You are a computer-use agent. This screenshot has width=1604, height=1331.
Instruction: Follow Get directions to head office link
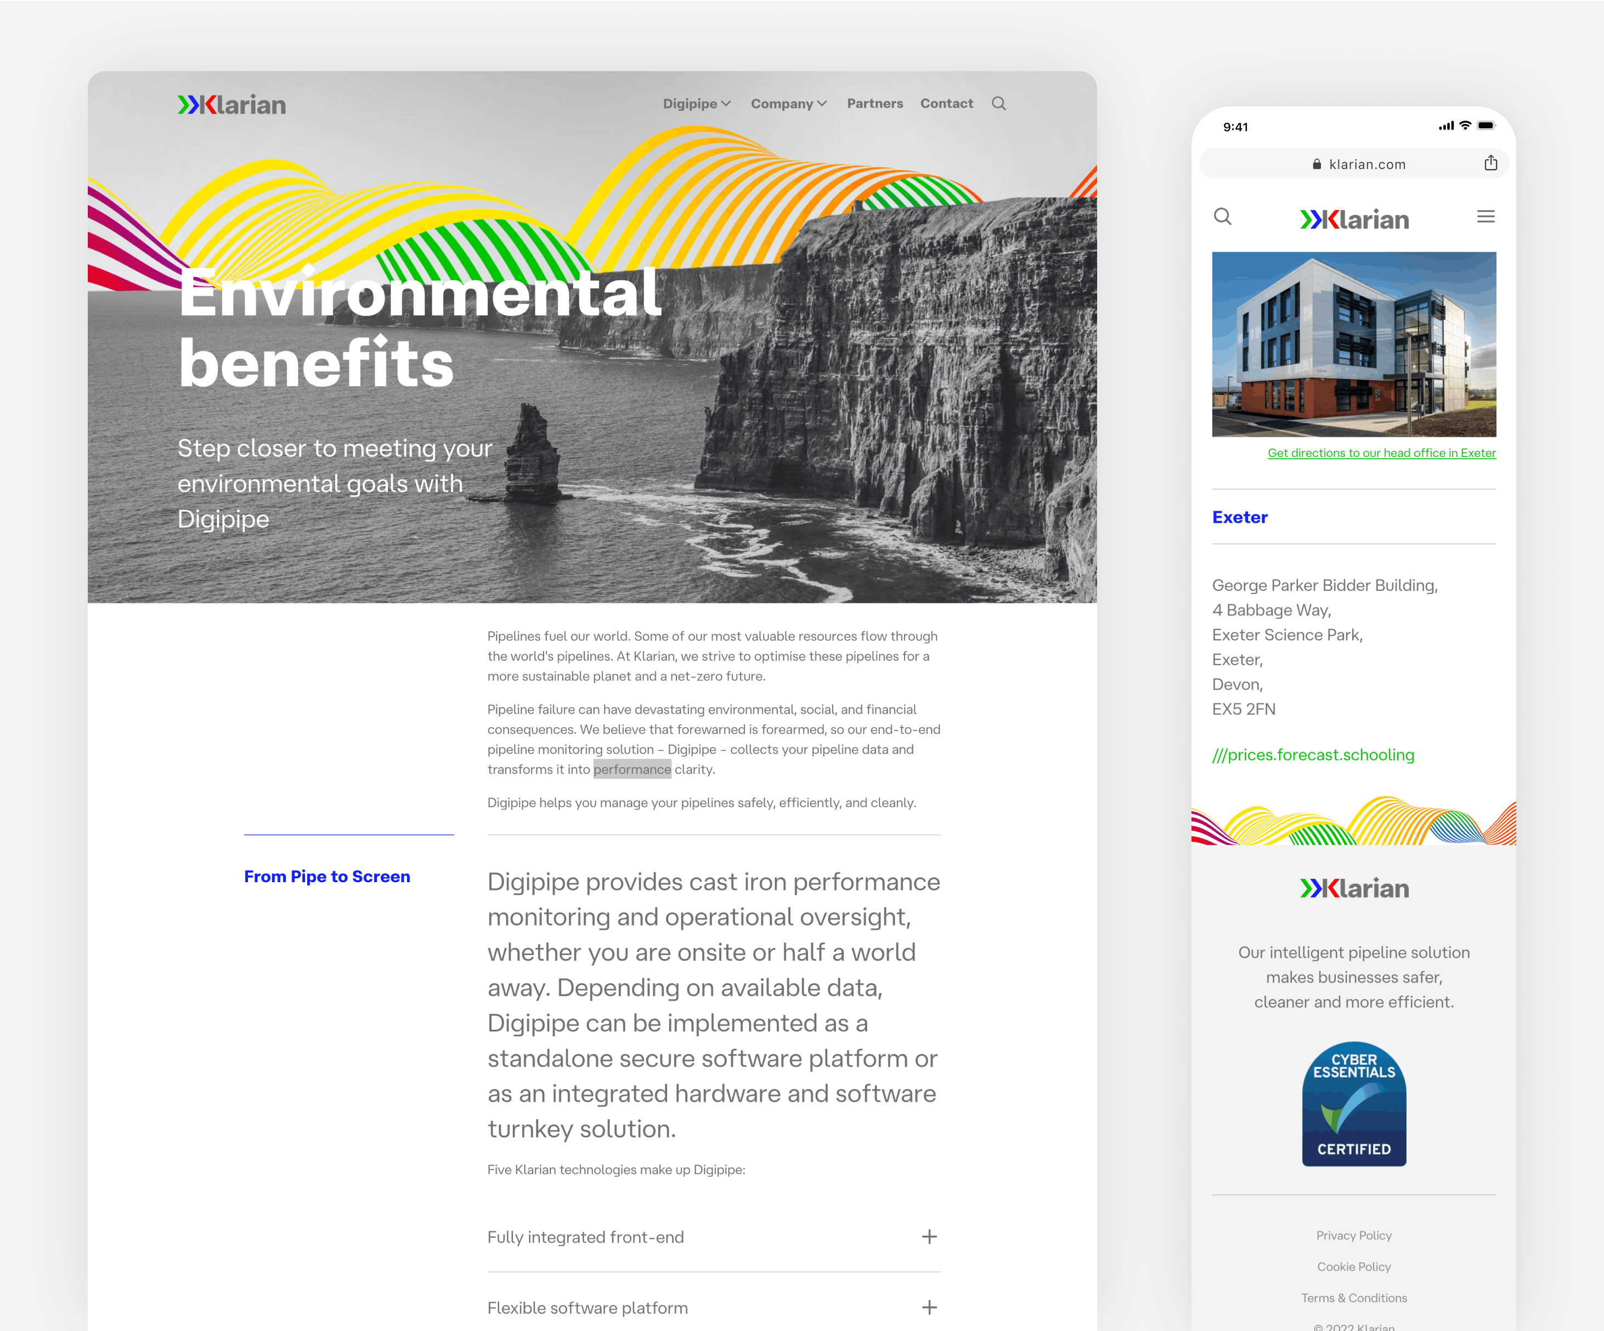tap(1382, 453)
